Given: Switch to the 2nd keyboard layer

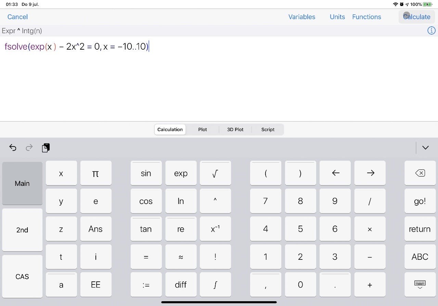Looking at the screenshot, I should click(22, 230).
